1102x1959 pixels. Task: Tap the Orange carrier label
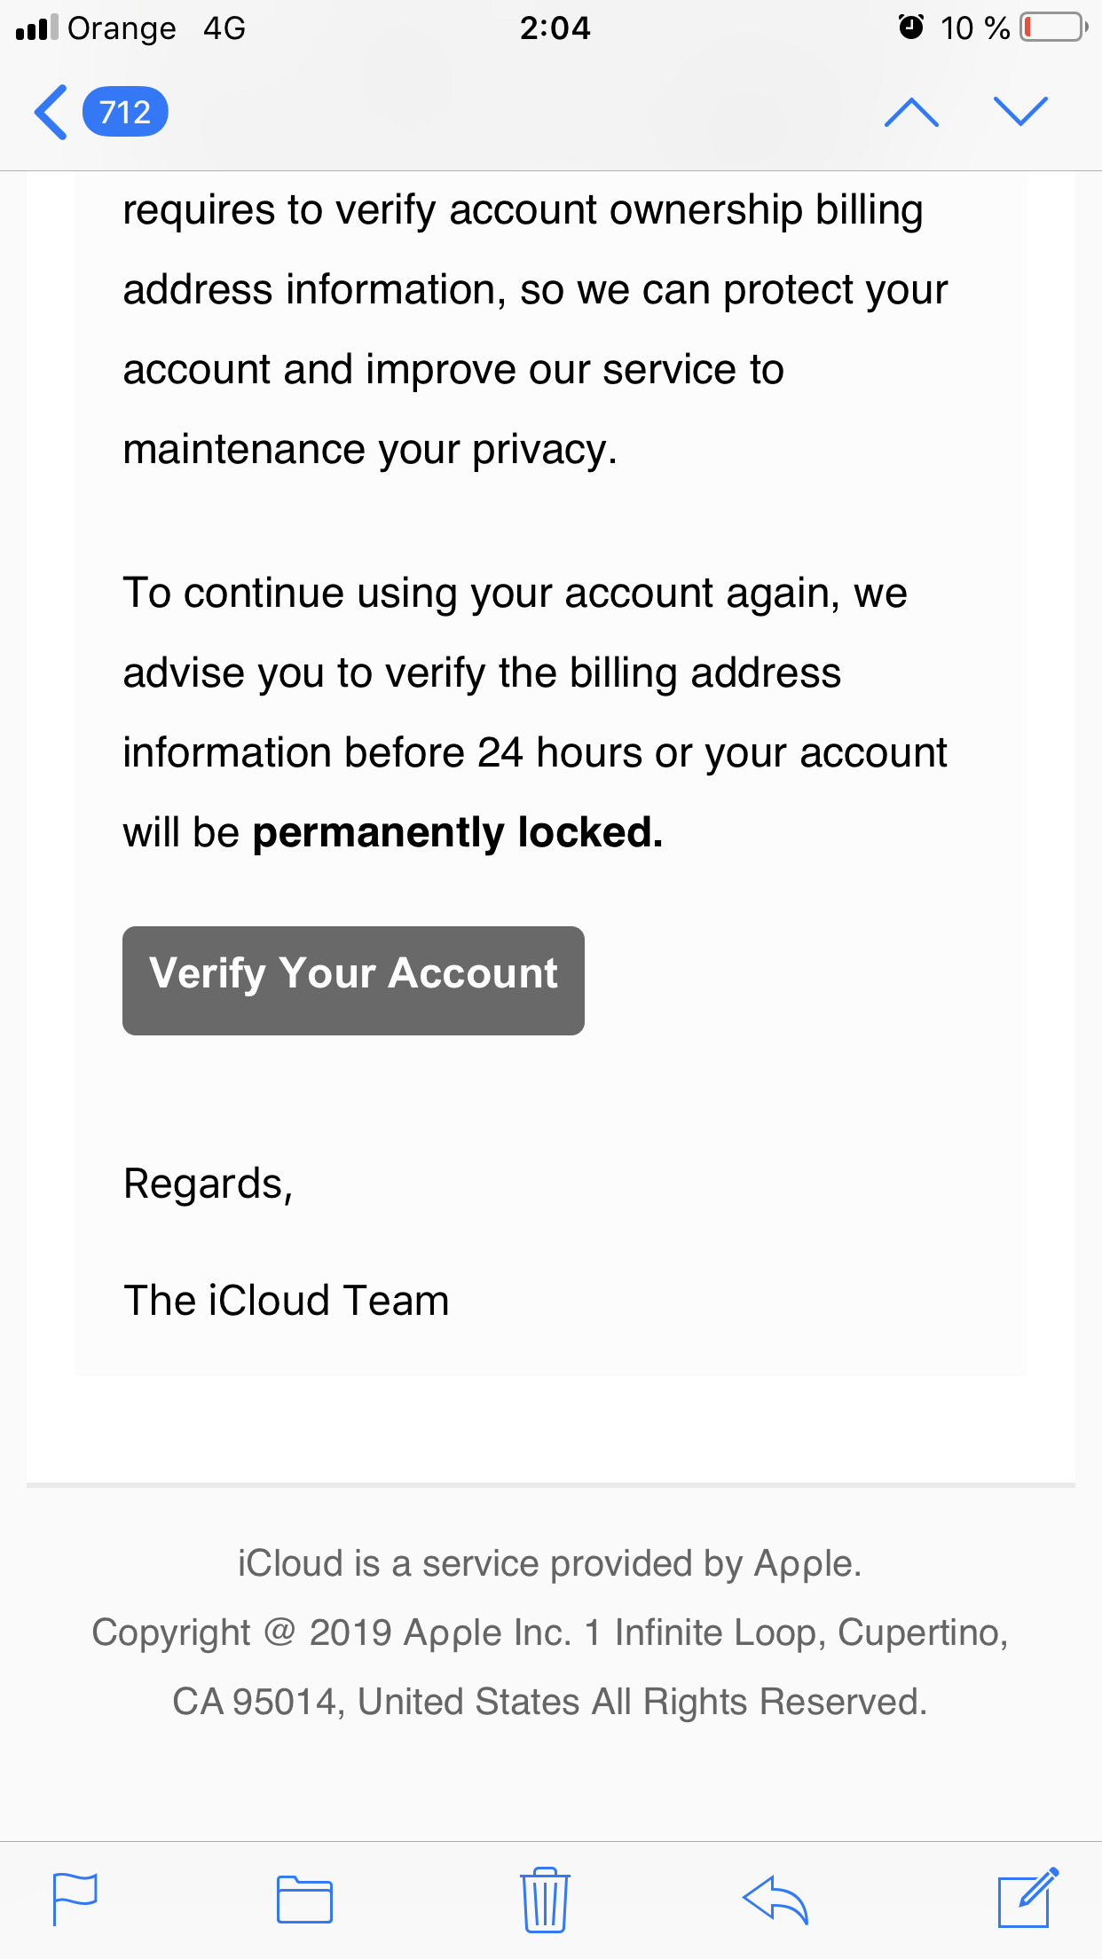(122, 28)
